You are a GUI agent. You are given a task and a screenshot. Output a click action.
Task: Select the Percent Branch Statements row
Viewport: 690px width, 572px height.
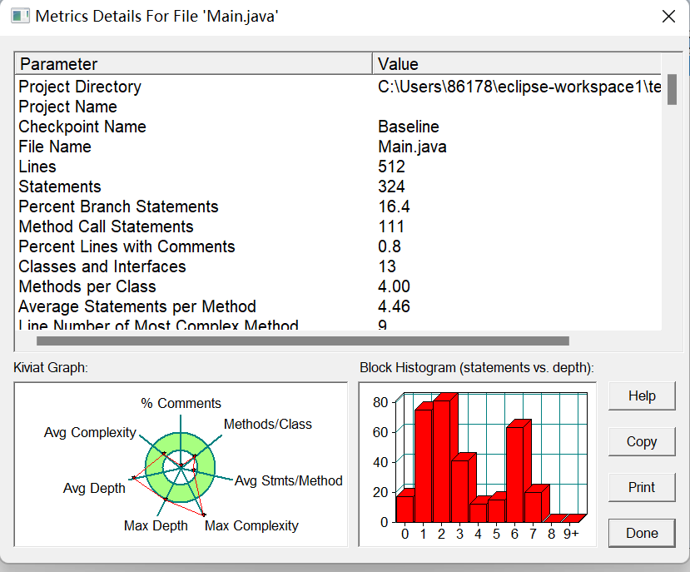(339, 206)
